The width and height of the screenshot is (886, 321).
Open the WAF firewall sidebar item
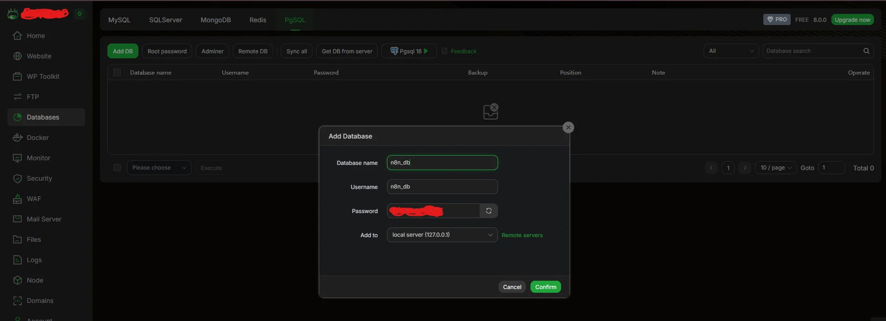pos(34,199)
